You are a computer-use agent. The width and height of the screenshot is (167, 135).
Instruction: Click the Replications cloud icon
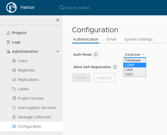[14, 80]
